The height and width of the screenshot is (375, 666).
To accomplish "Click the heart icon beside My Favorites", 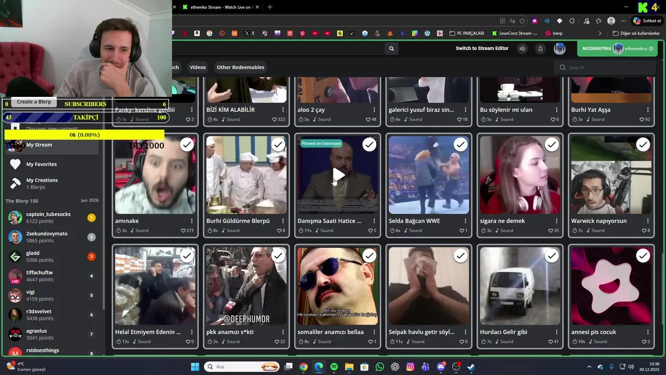I will click(x=15, y=164).
